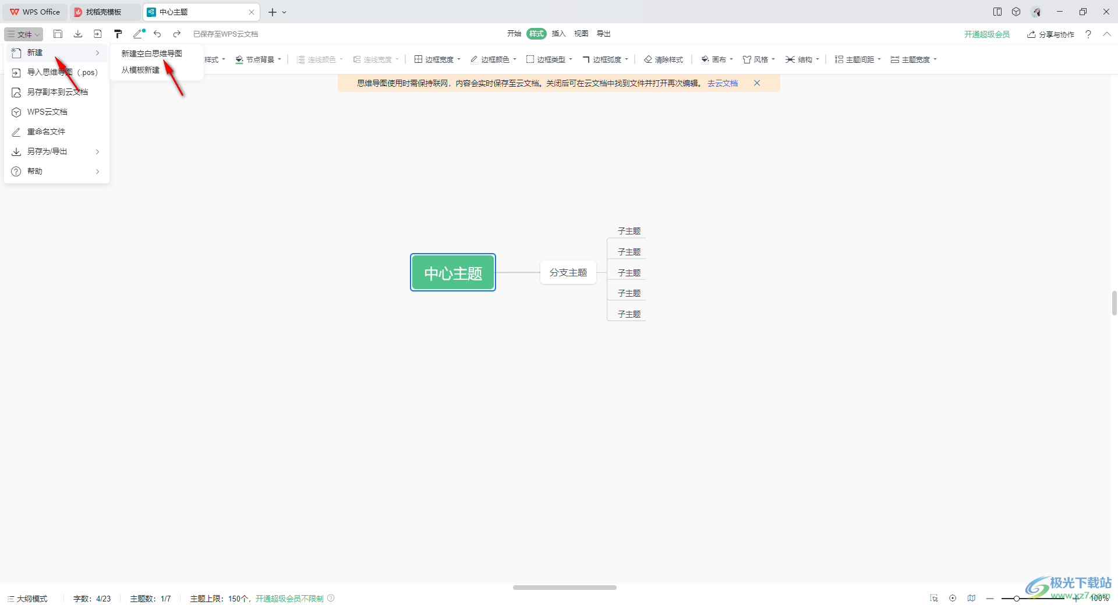Open 风格 dropdown

pos(759,59)
